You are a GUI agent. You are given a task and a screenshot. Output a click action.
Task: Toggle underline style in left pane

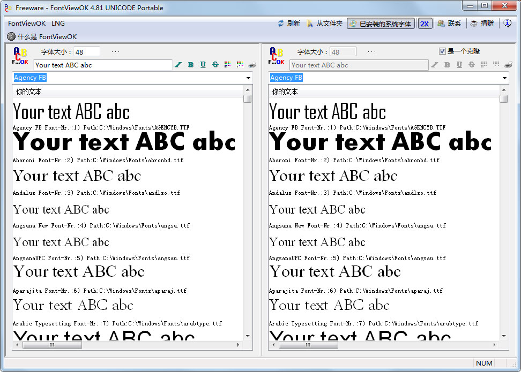point(203,65)
